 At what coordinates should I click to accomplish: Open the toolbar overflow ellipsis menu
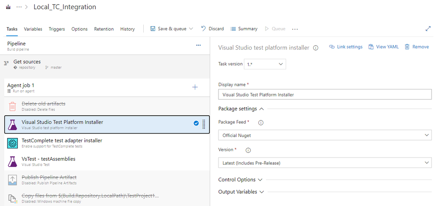(295, 29)
